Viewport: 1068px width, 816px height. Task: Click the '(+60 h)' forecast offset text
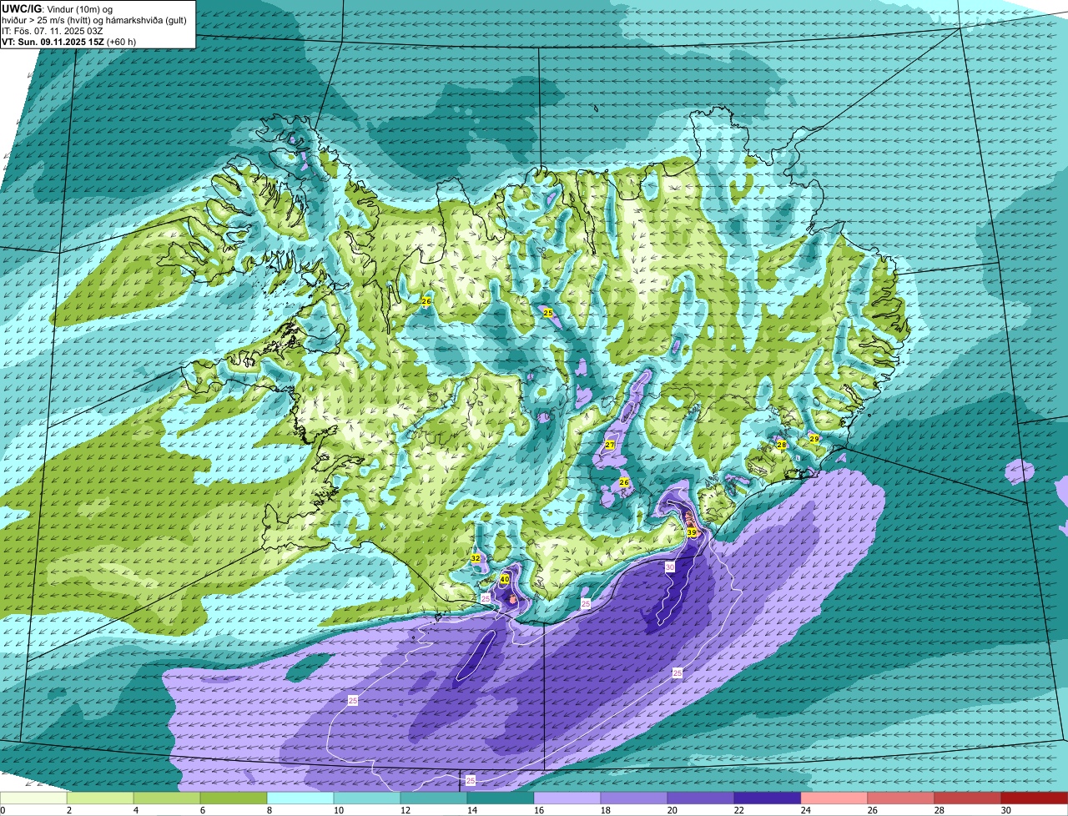coord(122,41)
